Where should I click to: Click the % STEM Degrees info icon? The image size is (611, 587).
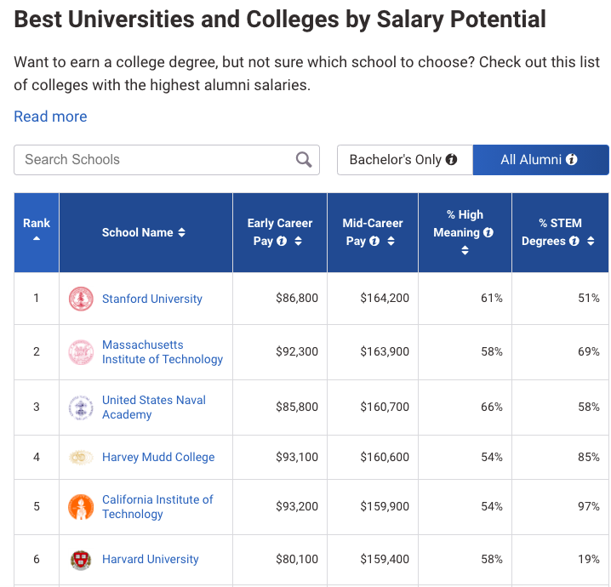pyautogui.click(x=574, y=241)
